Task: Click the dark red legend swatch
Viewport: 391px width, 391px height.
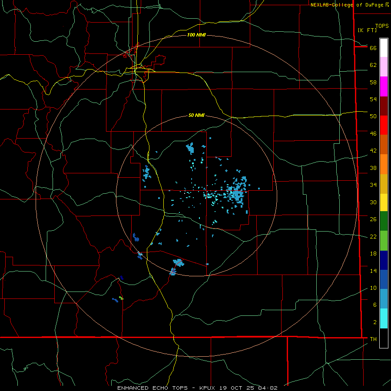Action: [x=384, y=106]
